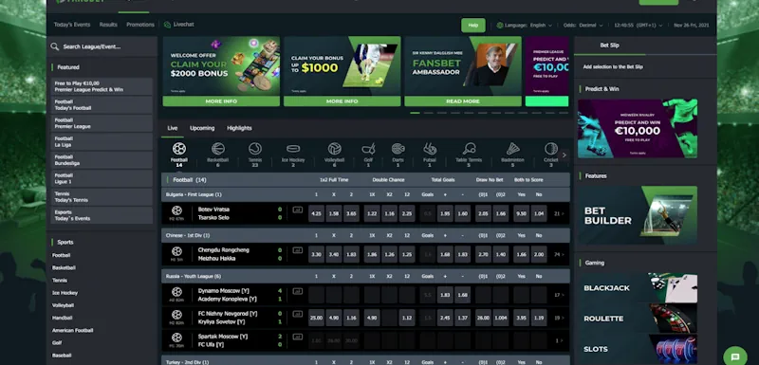Select the Football sport icon

[179, 149]
